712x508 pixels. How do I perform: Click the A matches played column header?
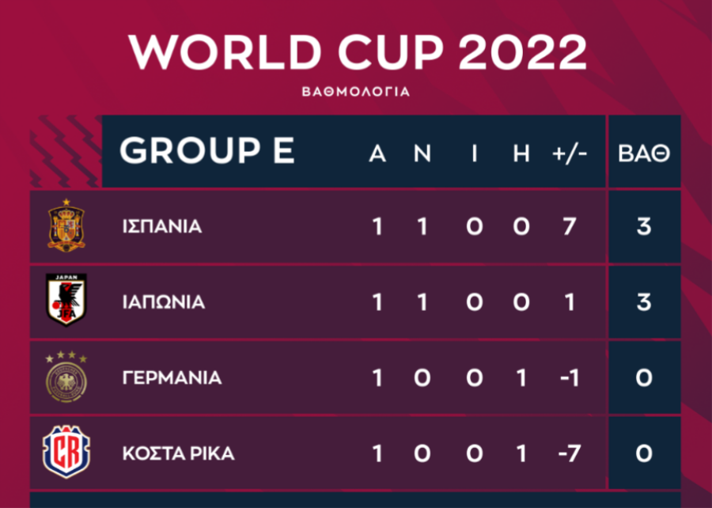(x=377, y=154)
